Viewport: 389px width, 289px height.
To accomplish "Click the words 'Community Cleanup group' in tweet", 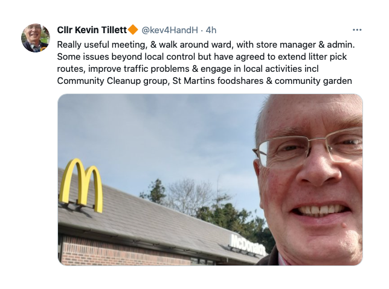I will pos(112,81).
